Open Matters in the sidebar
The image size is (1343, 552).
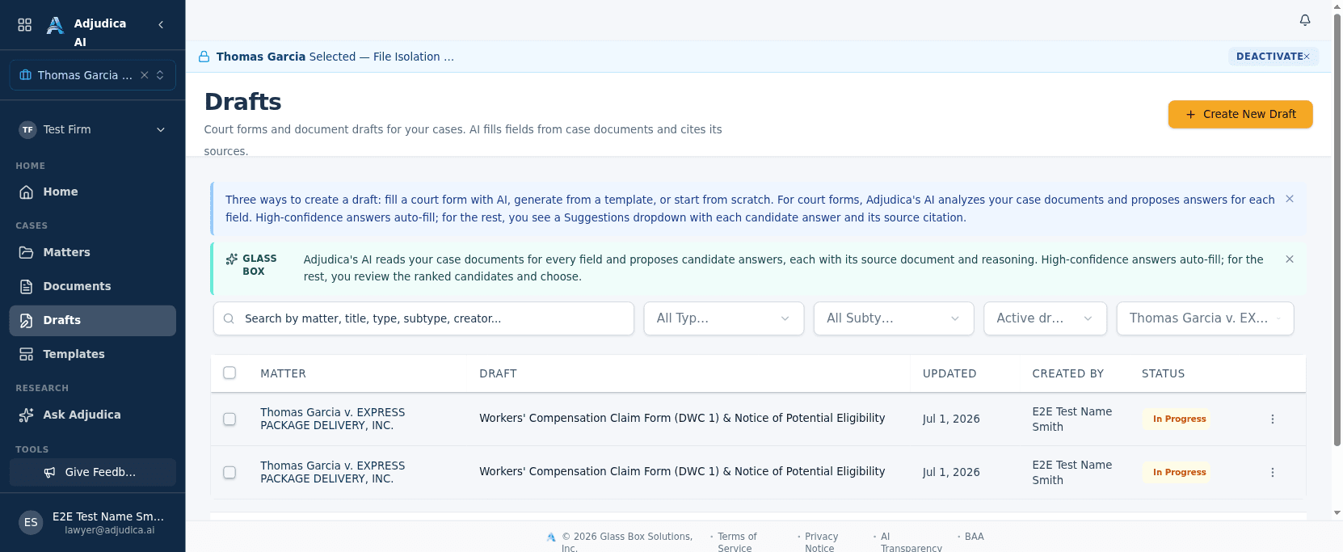(92, 252)
